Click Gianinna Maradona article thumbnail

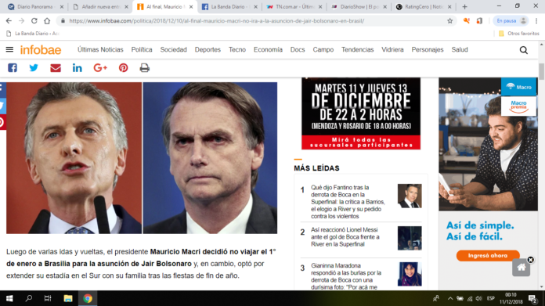point(410,274)
